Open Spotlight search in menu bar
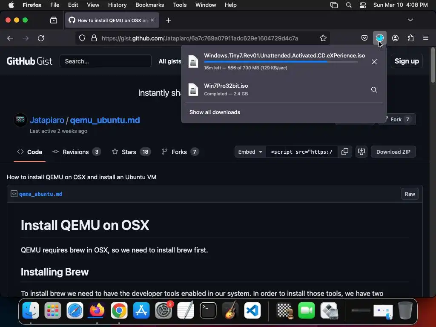 (348, 5)
